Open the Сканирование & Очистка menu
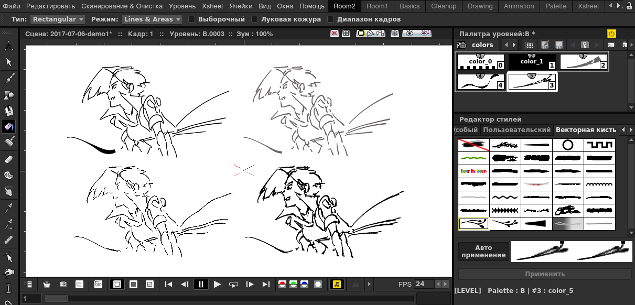Image resolution: width=635 pixels, height=305 pixels. click(123, 6)
